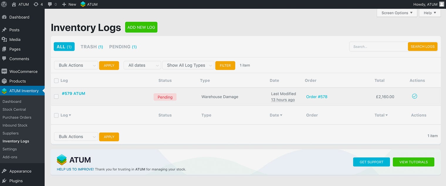446x186 pixels.
Task: Open Stock Central submenu item
Action: (x=14, y=109)
